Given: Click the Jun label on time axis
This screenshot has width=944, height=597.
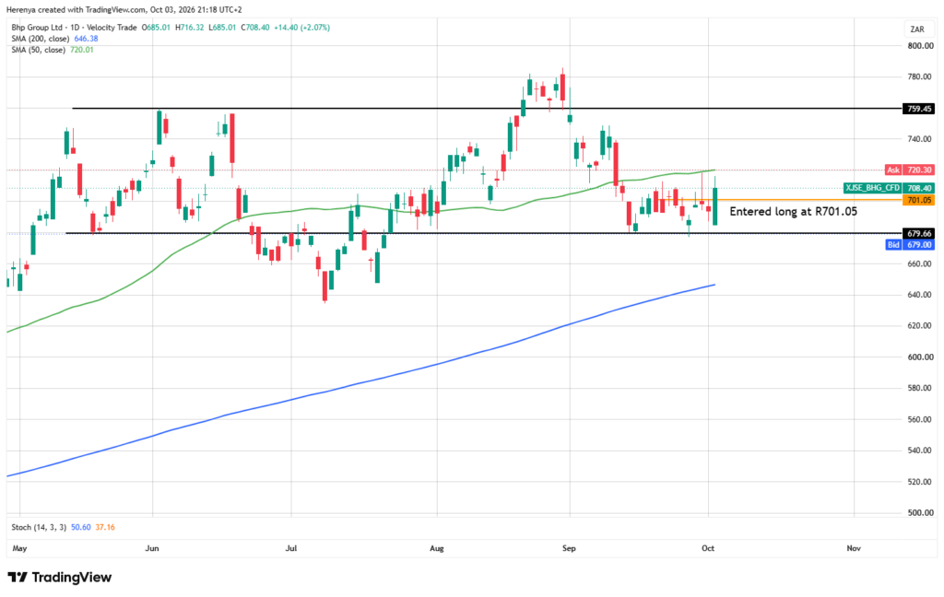Looking at the screenshot, I should click(x=152, y=548).
